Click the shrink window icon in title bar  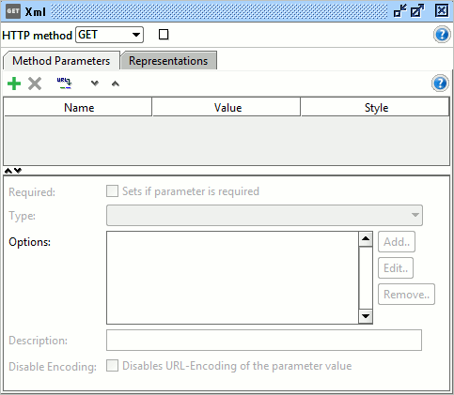pyautogui.click(x=400, y=11)
